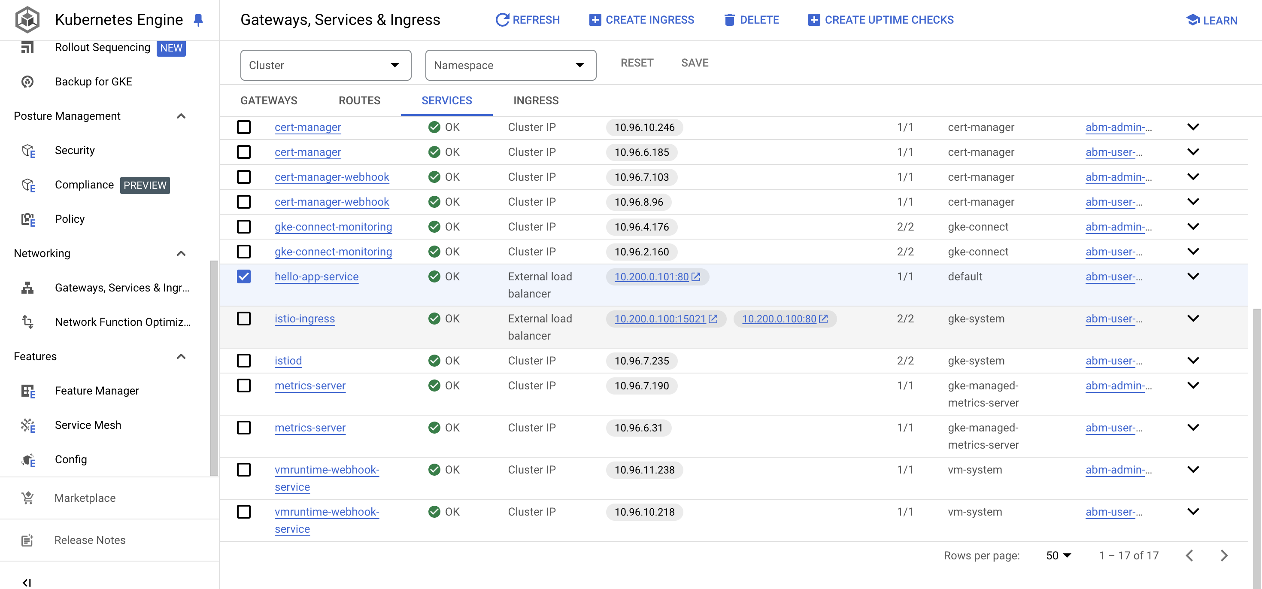Click the Reset filters button
1262x589 pixels.
coord(637,63)
